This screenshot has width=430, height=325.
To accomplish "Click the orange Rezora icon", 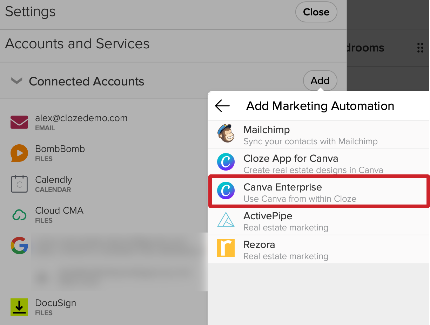I will pyautogui.click(x=226, y=248).
